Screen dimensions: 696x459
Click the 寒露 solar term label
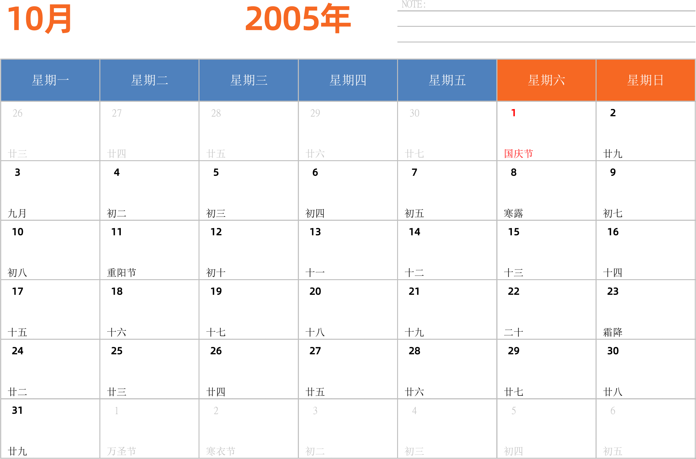click(x=513, y=213)
